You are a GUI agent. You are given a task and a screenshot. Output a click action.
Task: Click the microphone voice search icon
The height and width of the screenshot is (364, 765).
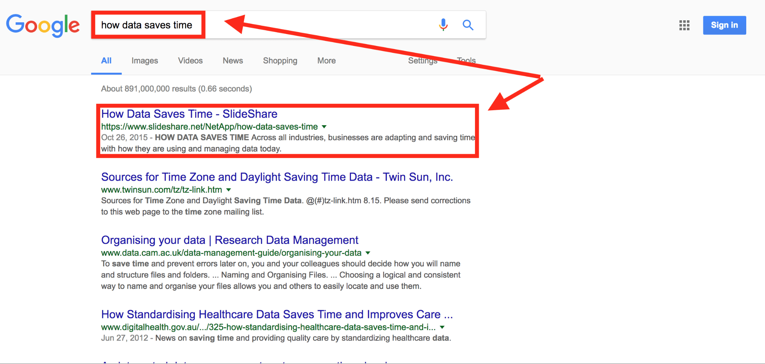coord(443,25)
